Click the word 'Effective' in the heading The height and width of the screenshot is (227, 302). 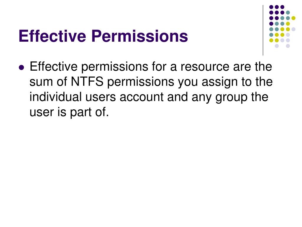[x=52, y=36]
